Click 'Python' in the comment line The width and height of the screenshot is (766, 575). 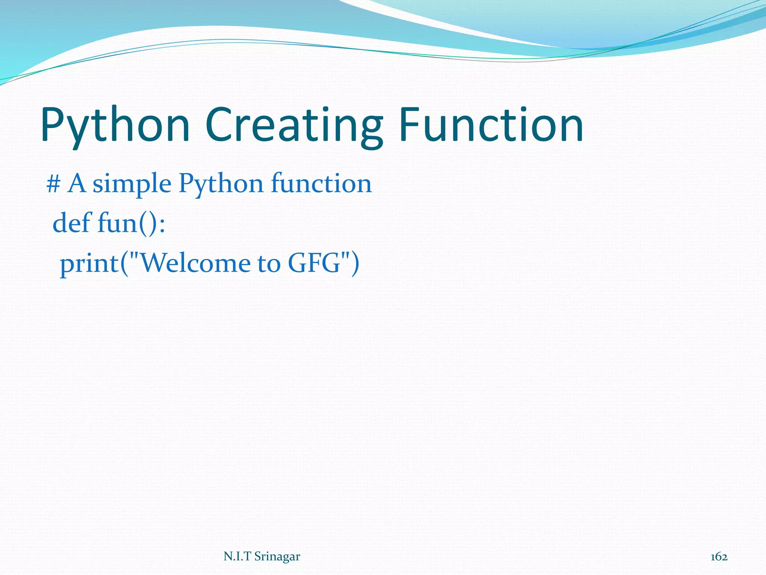click(221, 184)
